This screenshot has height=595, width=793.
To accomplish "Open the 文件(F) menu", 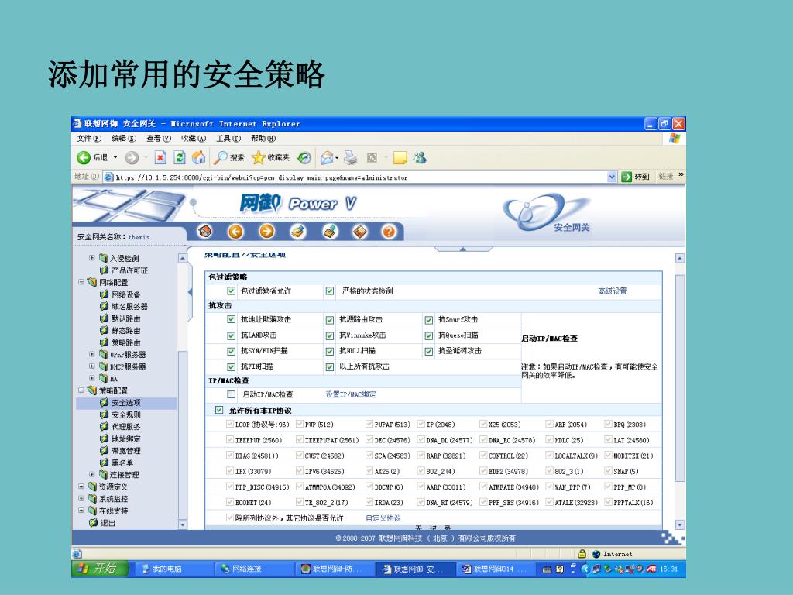I will (x=89, y=138).
